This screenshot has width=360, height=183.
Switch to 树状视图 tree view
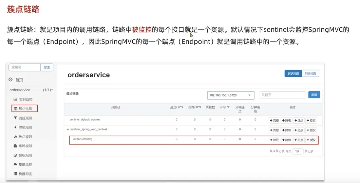(x=293, y=74)
